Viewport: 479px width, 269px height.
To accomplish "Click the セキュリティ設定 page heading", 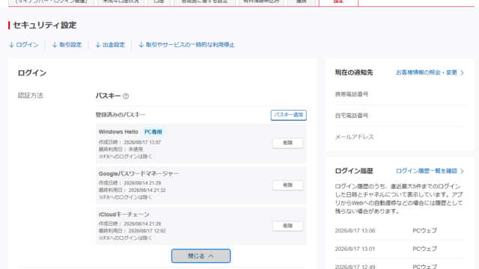I will [x=45, y=25].
